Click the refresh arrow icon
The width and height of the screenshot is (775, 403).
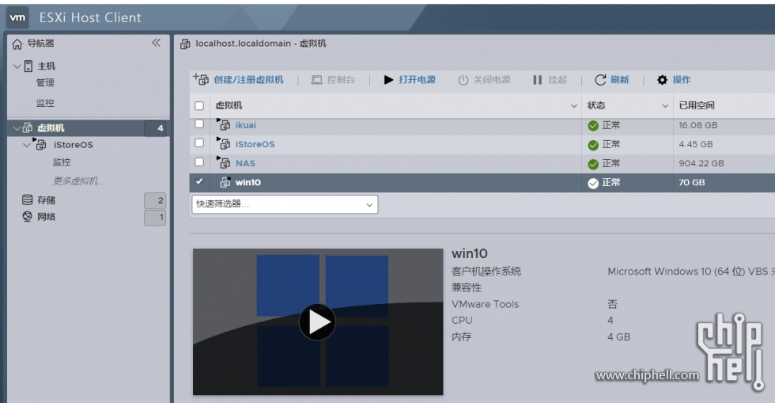coord(600,80)
